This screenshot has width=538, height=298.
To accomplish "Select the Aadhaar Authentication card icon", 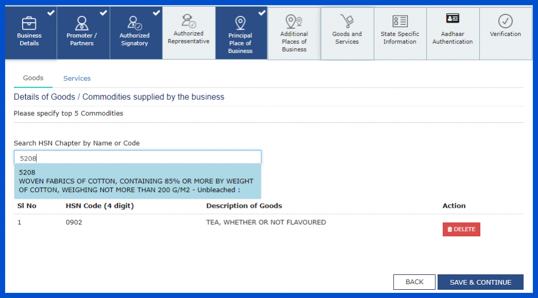I will 452,18.
